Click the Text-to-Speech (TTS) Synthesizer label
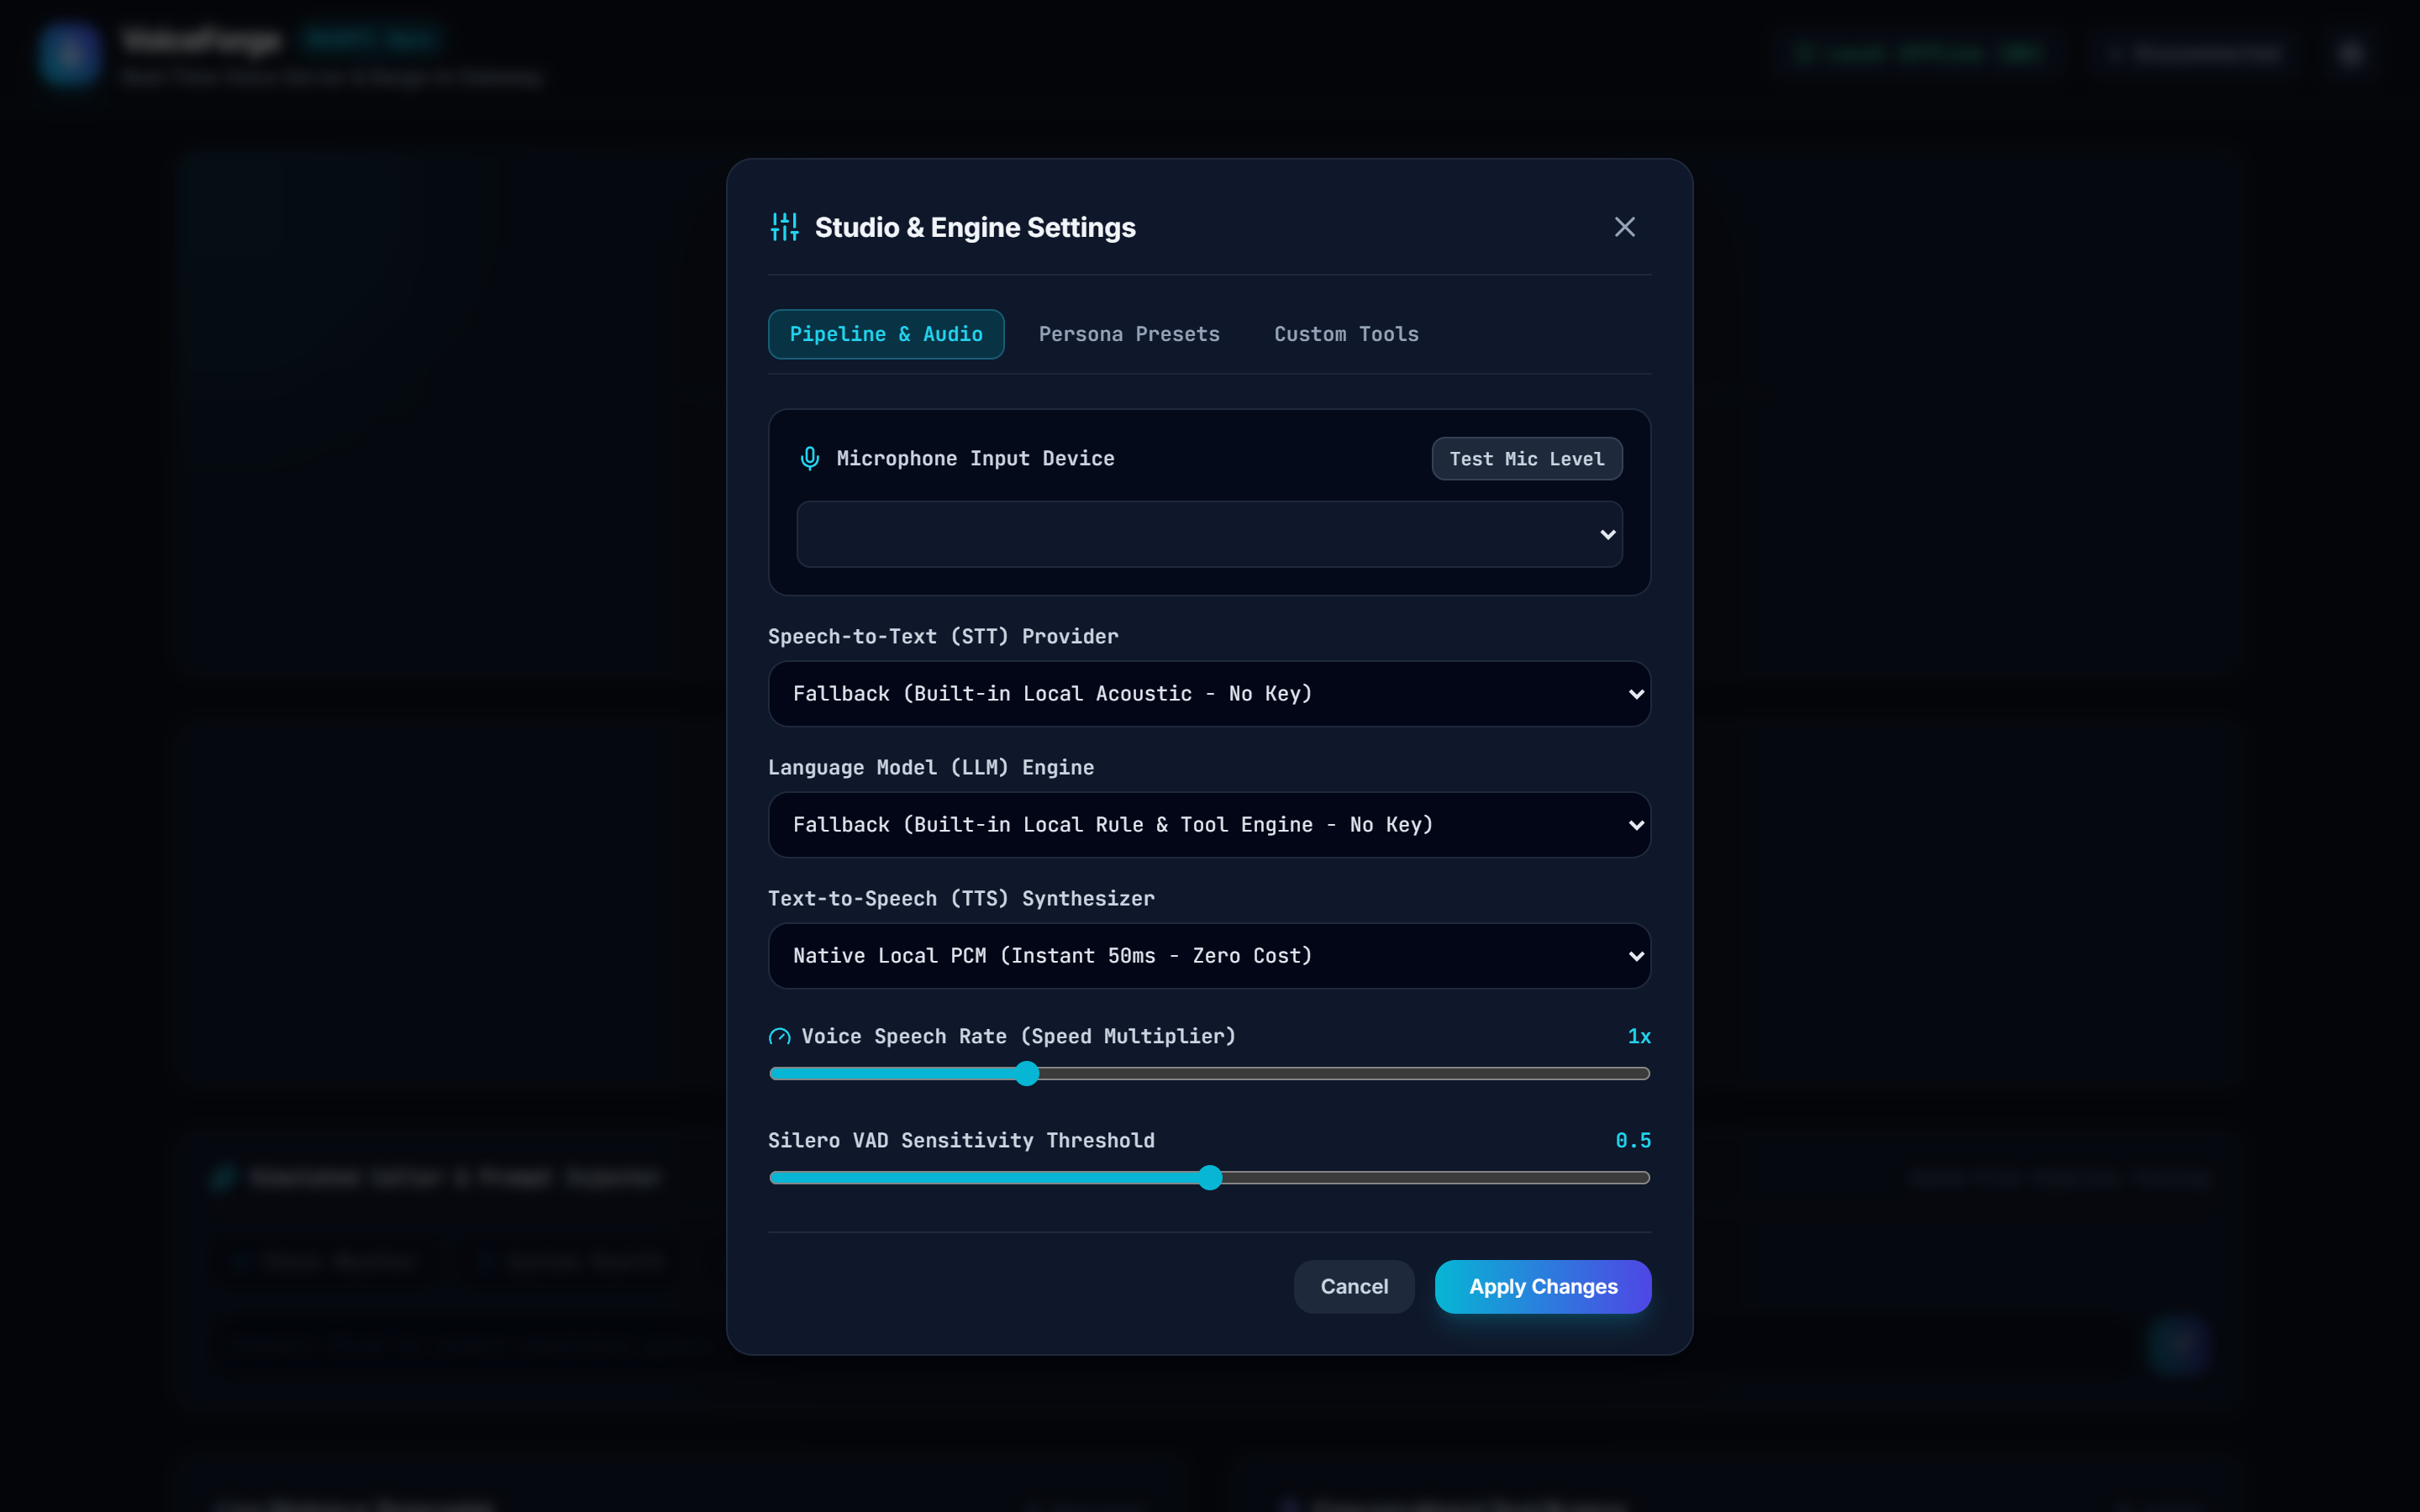This screenshot has height=1512, width=2420. pyautogui.click(x=961, y=899)
